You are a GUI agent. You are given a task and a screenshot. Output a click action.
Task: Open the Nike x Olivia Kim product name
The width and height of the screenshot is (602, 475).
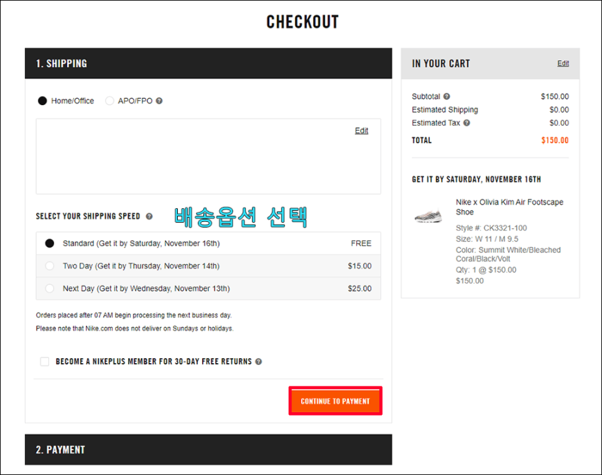509,207
